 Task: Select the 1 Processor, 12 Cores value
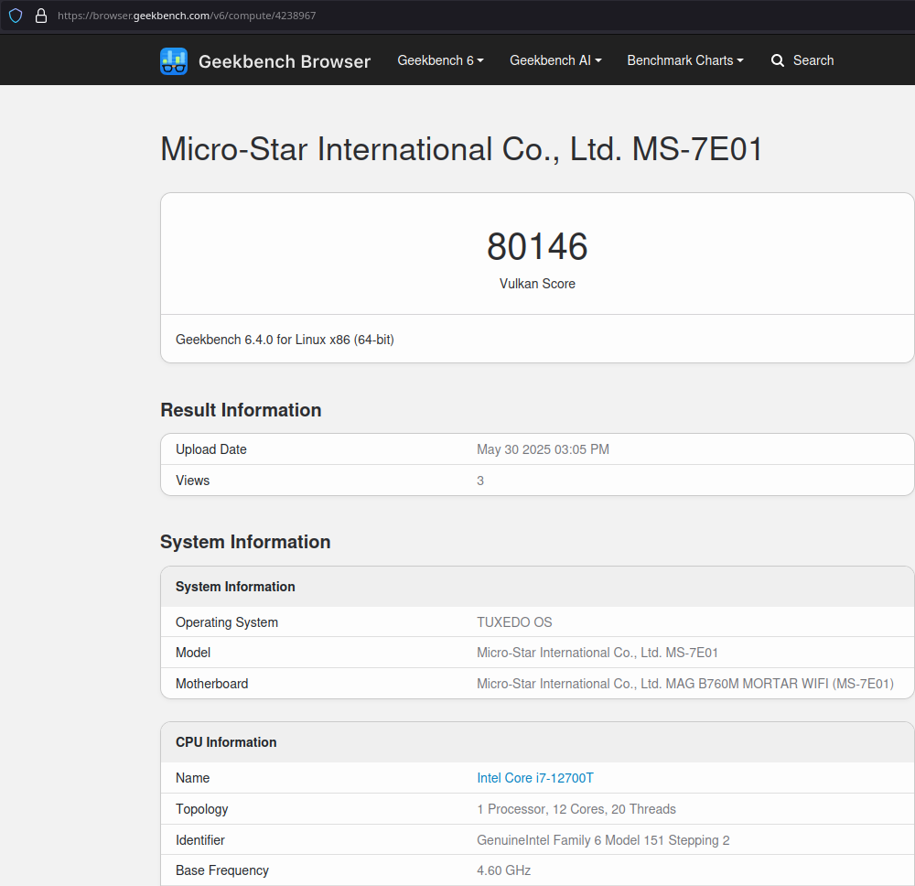click(576, 809)
